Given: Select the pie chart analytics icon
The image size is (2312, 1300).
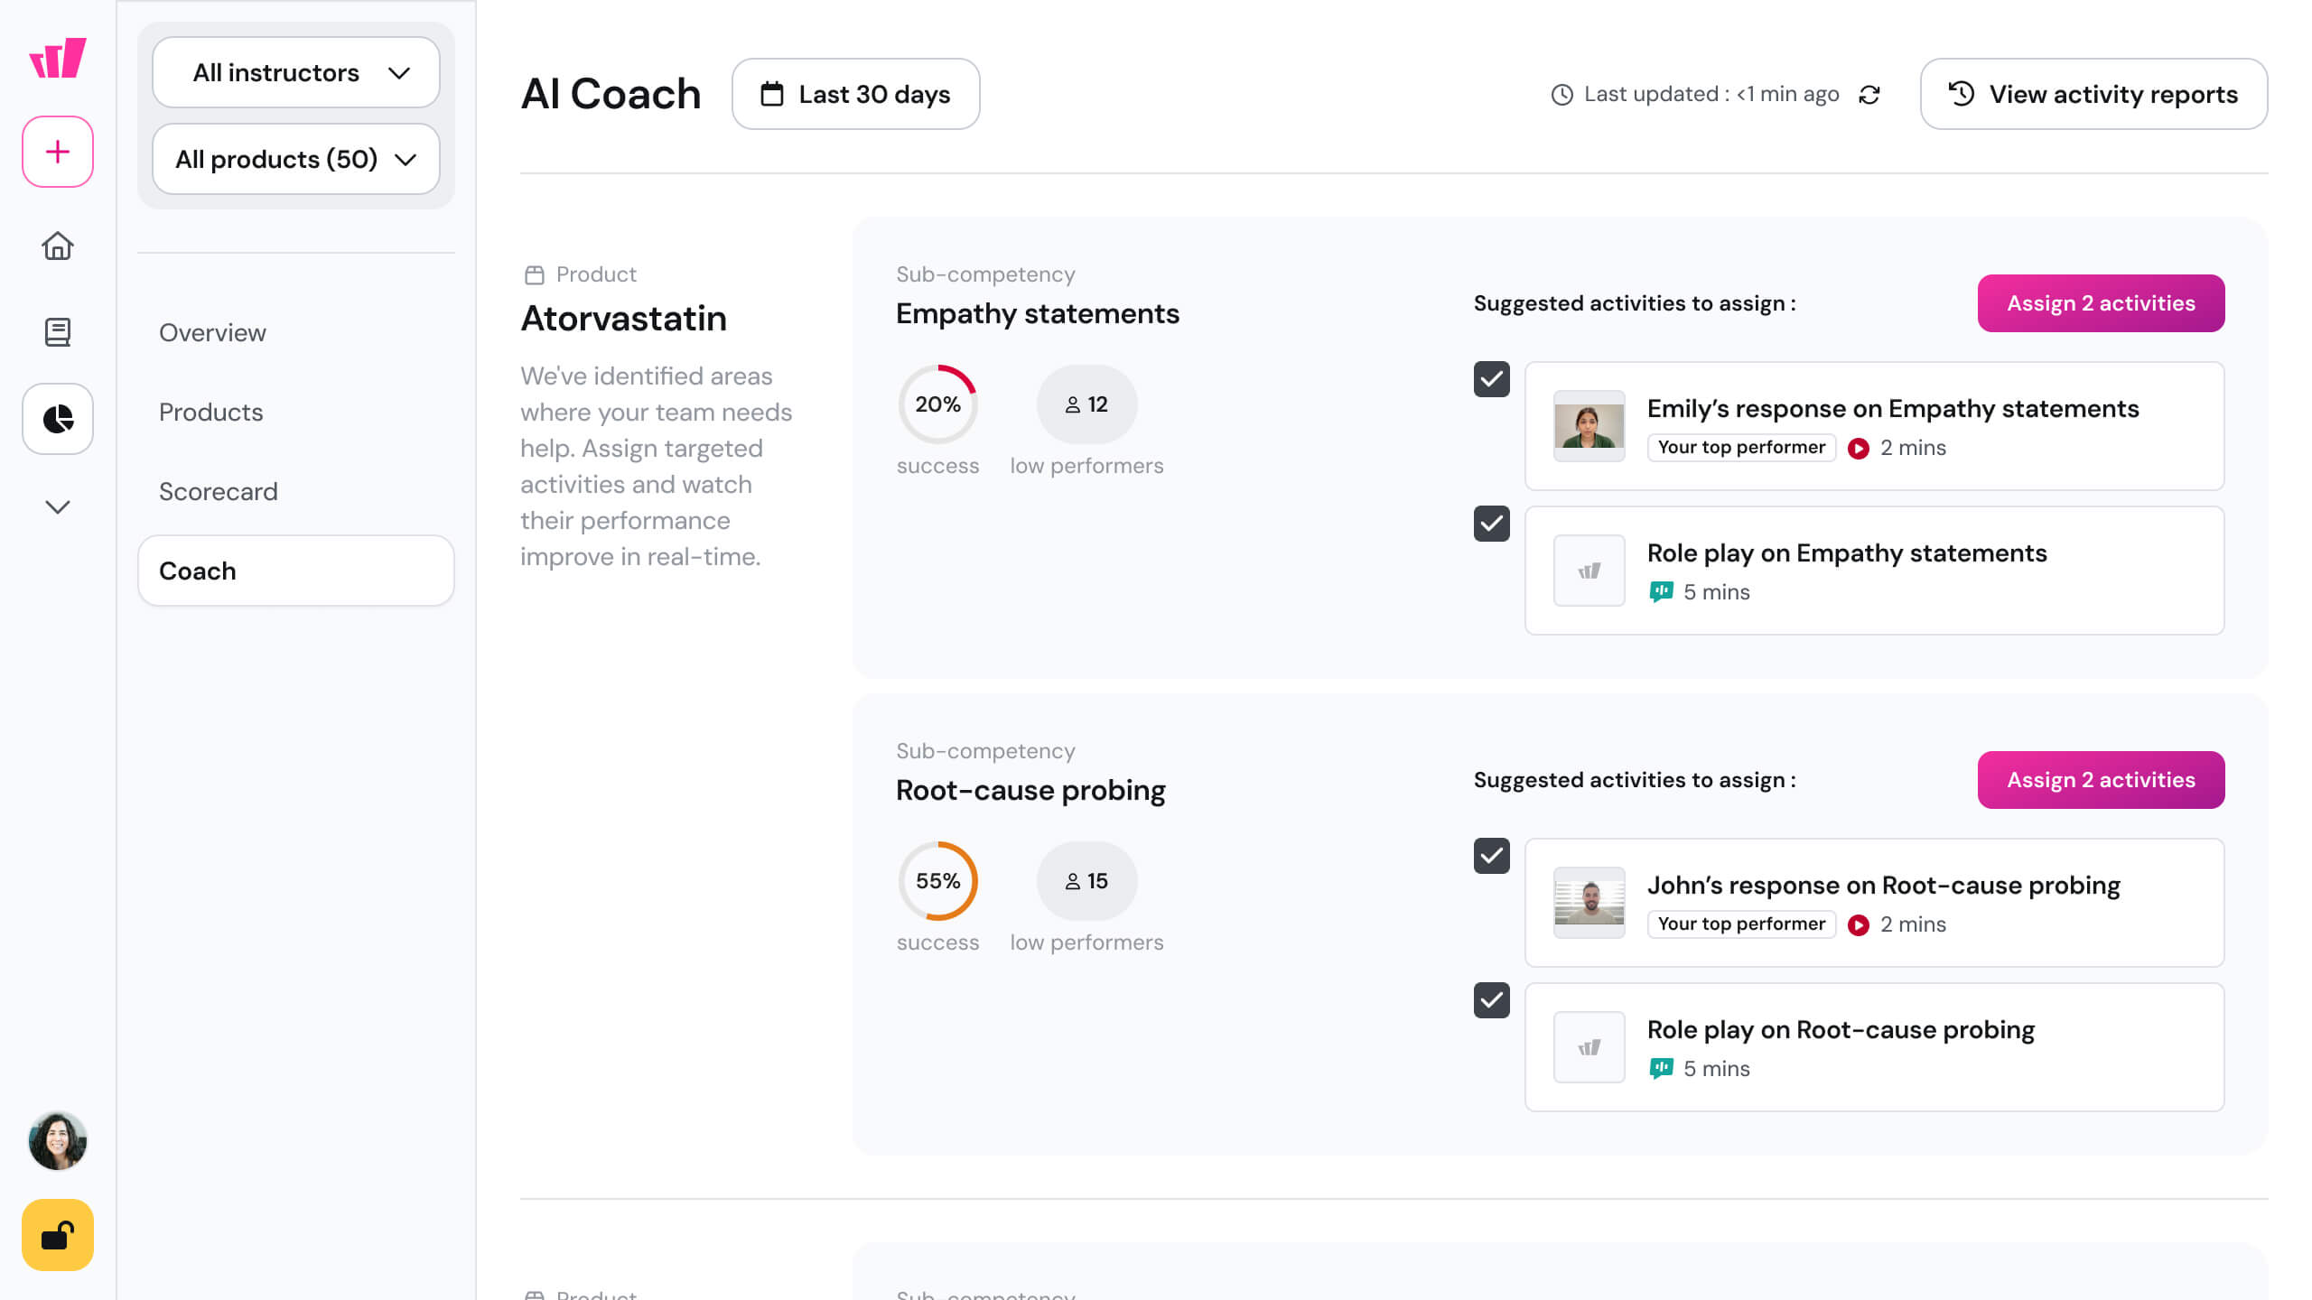Looking at the screenshot, I should pyautogui.click(x=58, y=419).
